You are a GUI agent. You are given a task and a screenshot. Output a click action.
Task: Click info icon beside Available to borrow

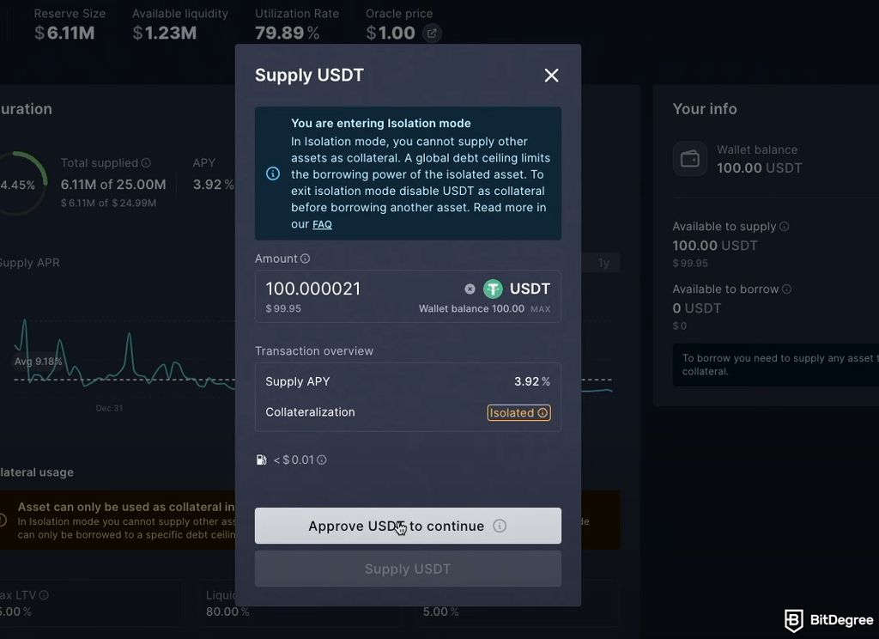786,289
